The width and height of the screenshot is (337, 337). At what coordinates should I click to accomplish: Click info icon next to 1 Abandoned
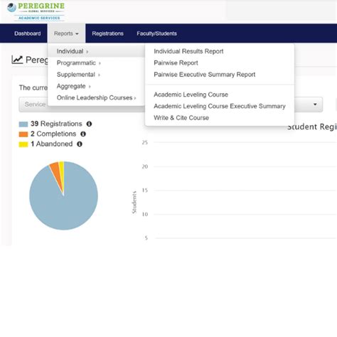(80, 144)
